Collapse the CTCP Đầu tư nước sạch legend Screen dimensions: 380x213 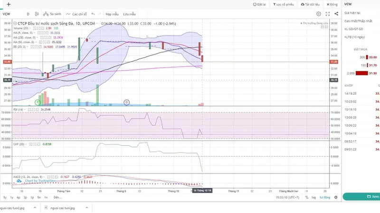pos(15,23)
